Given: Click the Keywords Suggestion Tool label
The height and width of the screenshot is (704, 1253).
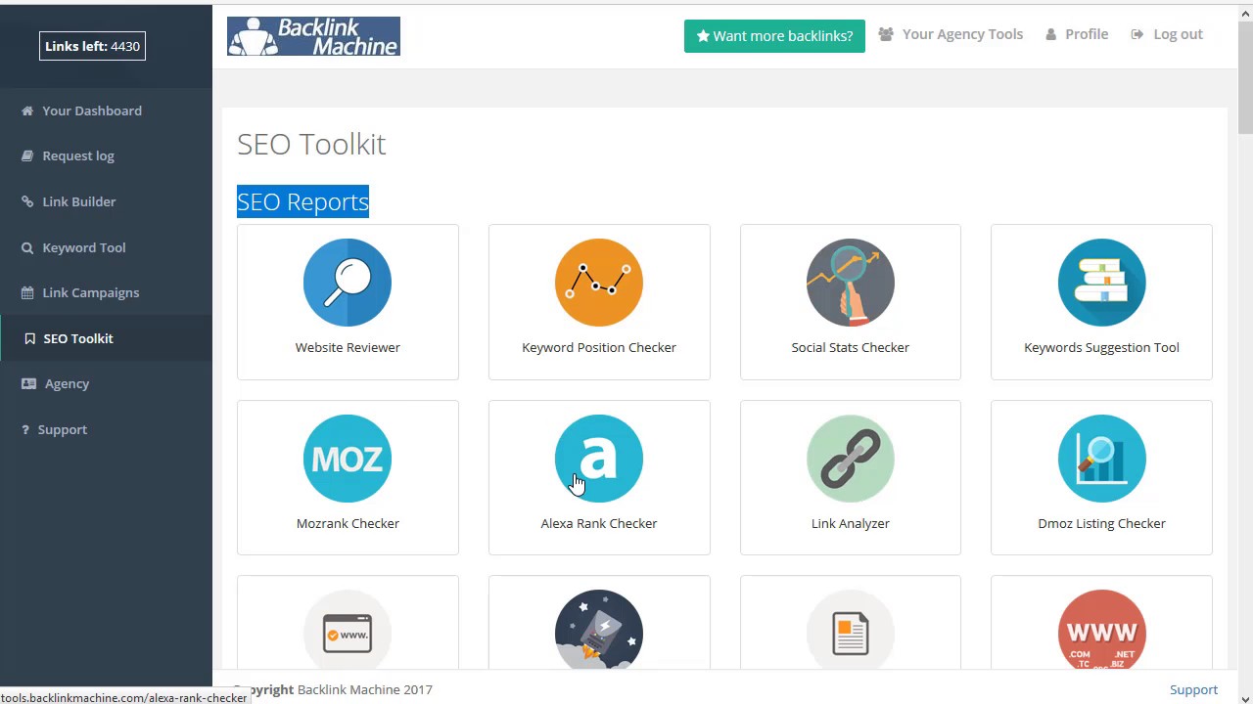Looking at the screenshot, I should 1101,347.
